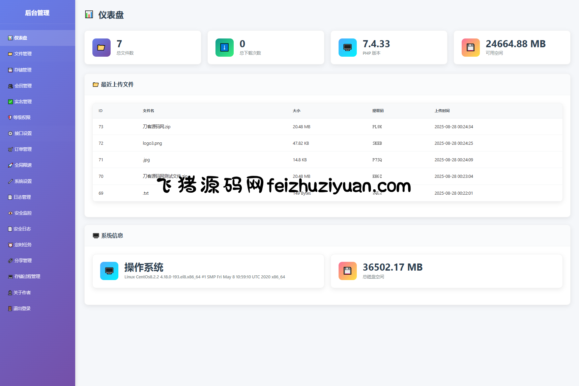Select 实名管理 menu entry
Viewport: 579px width, 386px height.
click(23, 102)
